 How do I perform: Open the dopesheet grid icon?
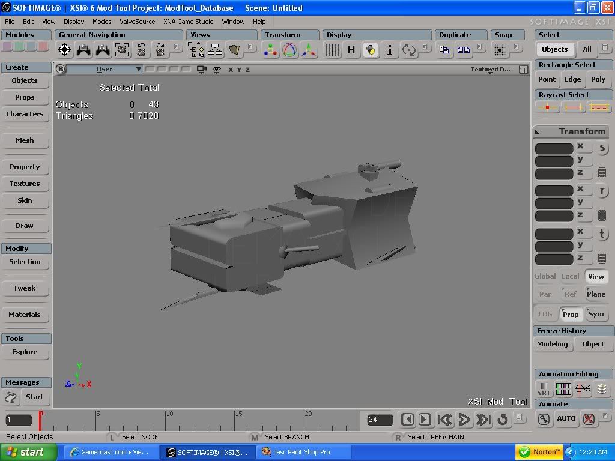(563, 389)
